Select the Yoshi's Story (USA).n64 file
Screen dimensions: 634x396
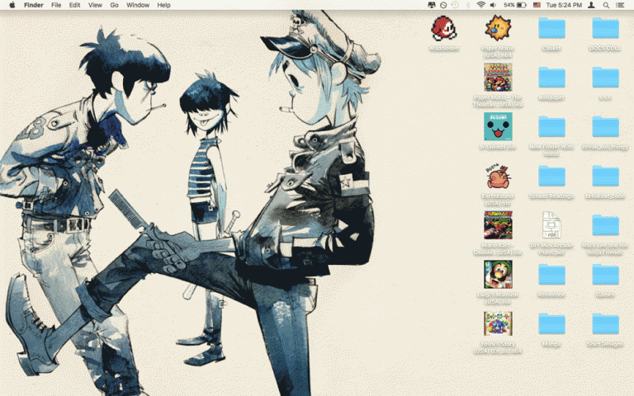(498, 323)
